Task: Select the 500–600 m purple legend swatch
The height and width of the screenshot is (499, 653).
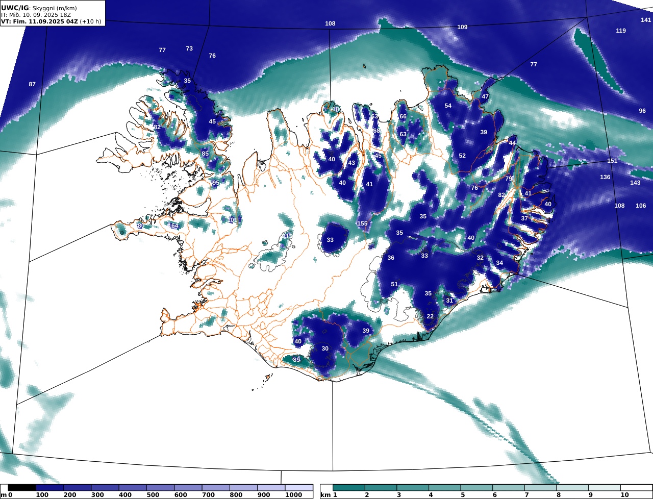Action: pyautogui.click(x=160, y=488)
